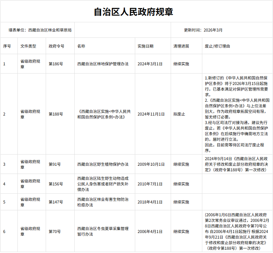273x253 pixels.
Task: Select the 第156号 order number cell
Action: (x=56, y=184)
